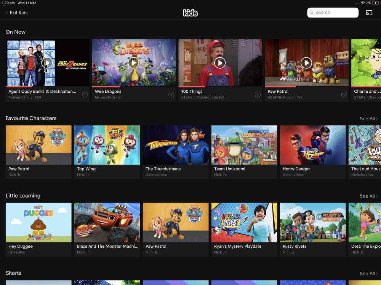Open The Thundermans tile
381x285 pixels.
click(x=176, y=152)
